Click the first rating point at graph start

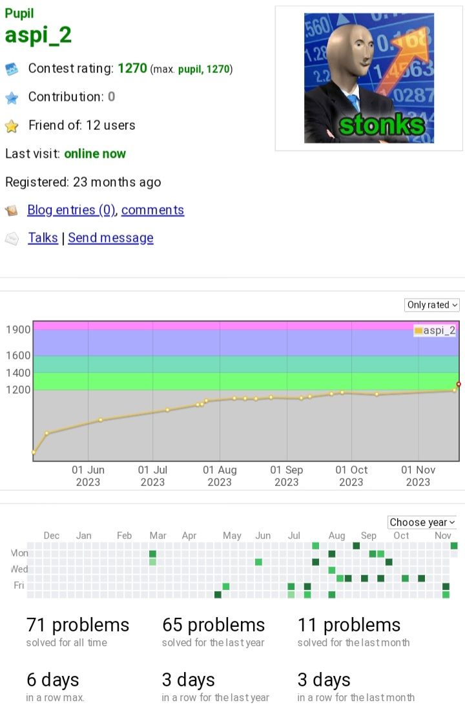coord(34,452)
